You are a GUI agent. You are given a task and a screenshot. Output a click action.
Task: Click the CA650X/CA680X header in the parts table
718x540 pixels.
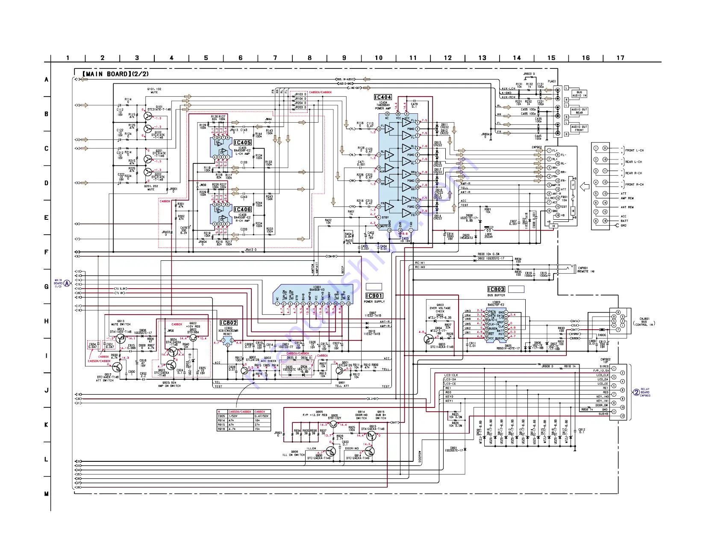(x=240, y=411)
